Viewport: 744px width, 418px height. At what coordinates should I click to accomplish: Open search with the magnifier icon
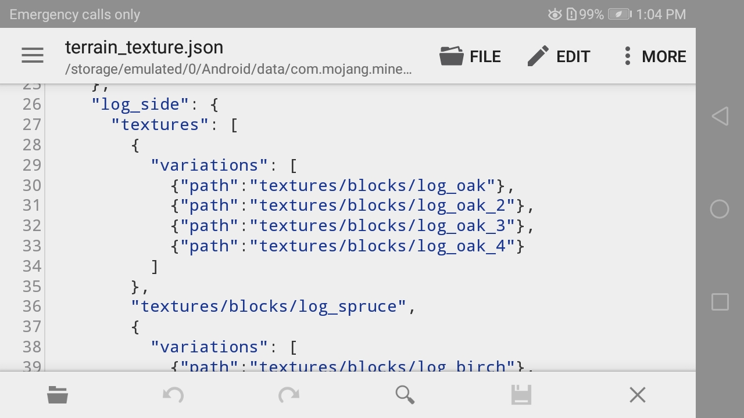point(405,395)
